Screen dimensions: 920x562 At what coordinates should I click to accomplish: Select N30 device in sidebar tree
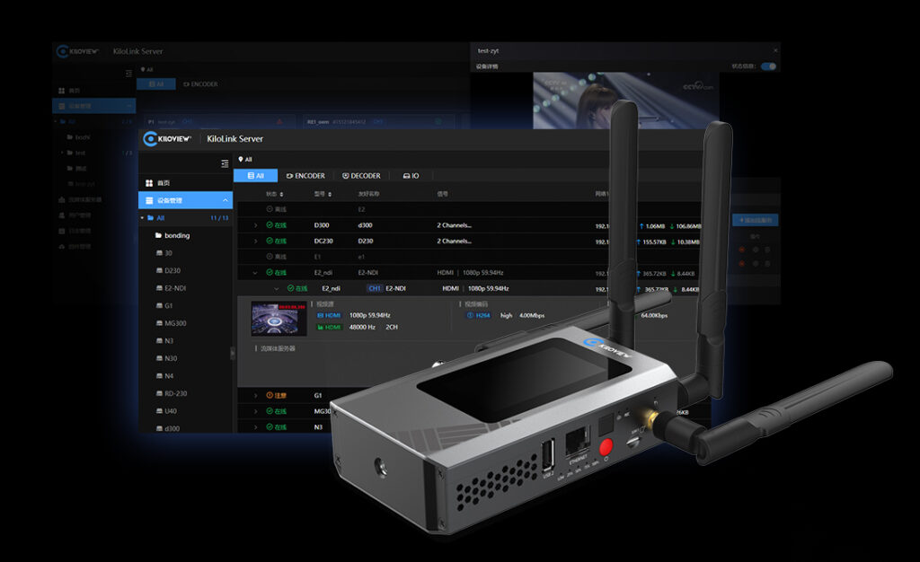click(166, 358)
